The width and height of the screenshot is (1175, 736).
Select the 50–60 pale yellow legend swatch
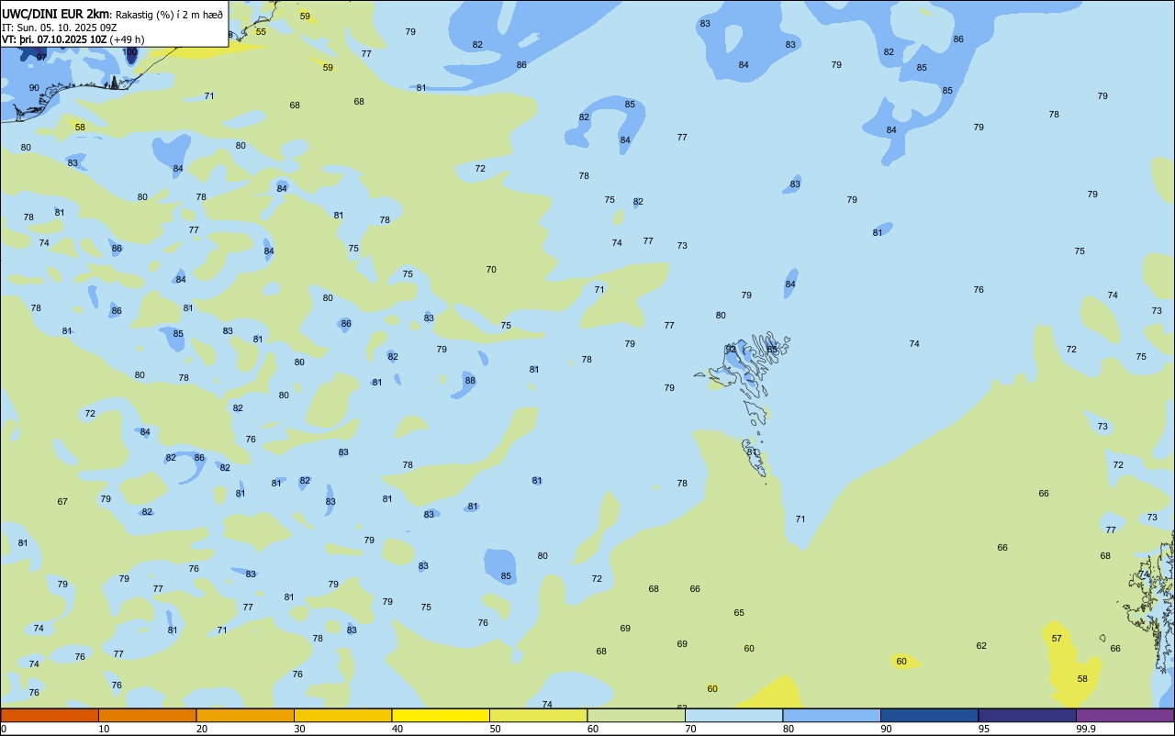pos(538,715)
